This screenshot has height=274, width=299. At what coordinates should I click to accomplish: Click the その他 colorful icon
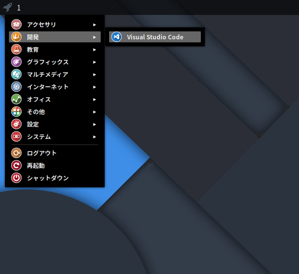pos(16,112)
